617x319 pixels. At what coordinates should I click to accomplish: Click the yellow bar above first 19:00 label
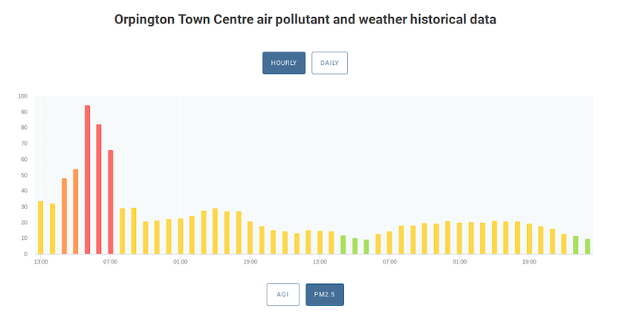pos(250,238)
